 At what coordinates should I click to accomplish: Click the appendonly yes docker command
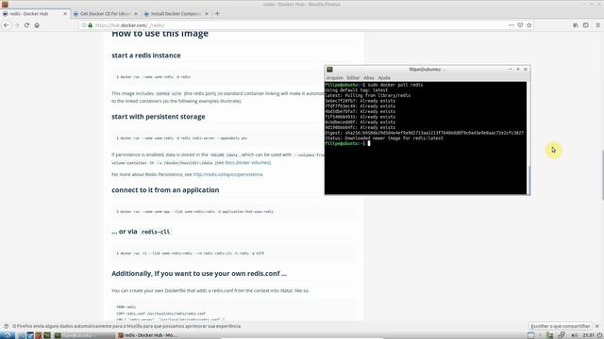(182, 138)
